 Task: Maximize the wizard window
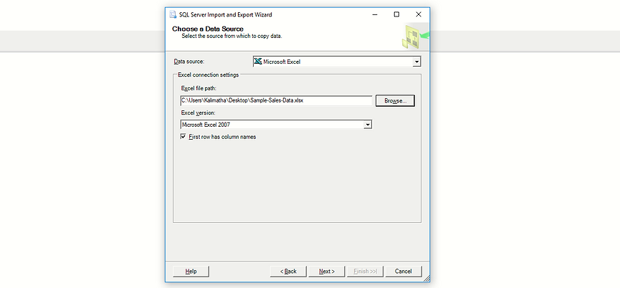[x=396, y=14]
